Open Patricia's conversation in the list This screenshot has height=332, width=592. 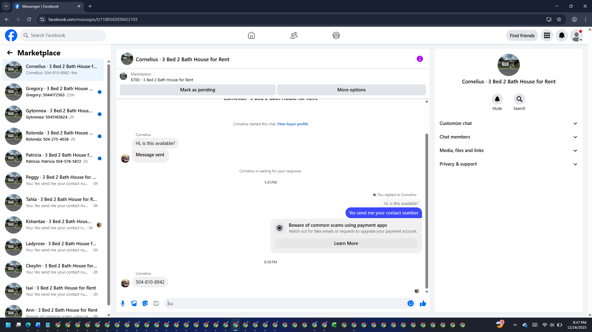[53, 158]
